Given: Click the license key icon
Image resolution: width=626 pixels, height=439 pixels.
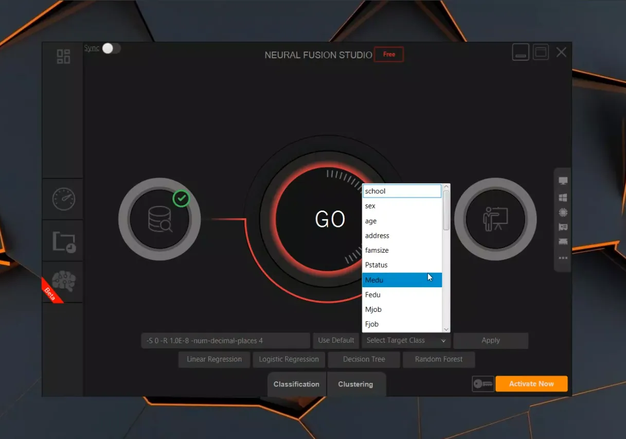Looking at the screenshot, I should click(x=483, y=384).
